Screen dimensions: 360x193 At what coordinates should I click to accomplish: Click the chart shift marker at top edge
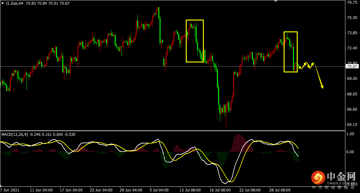click(276, 1)
